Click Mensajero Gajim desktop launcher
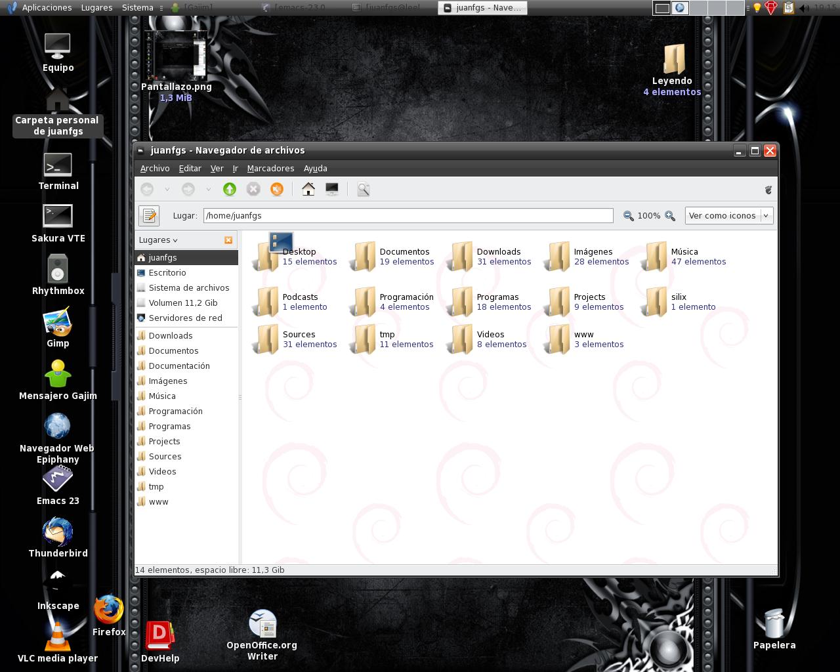The width and height of the screenshot is (840, 672). tap(58, 381)
